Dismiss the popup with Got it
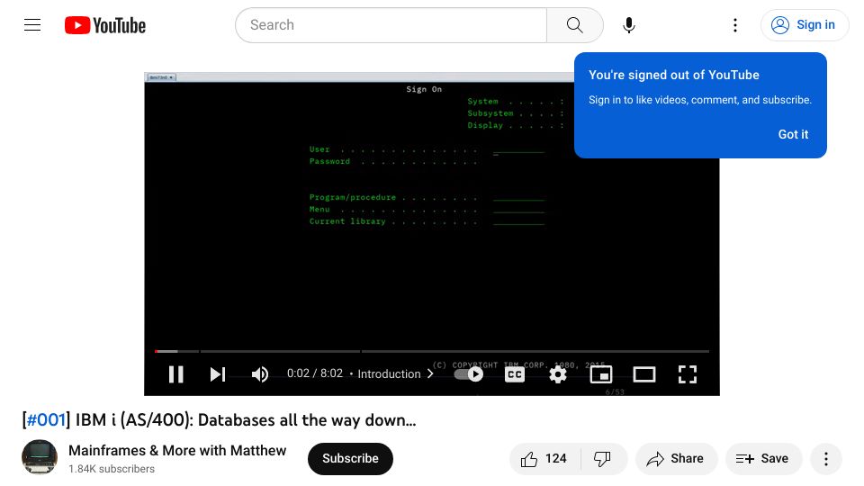 [x=793, y=134]
